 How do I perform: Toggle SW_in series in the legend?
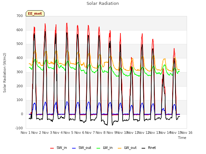coord(59,148)
